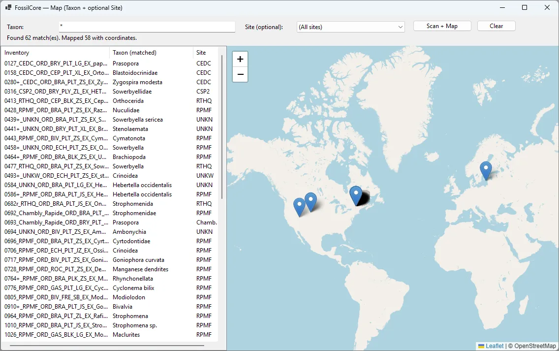Click the Scan + Map button
This screenshot has height=351, width=559.
coord(442,26)
